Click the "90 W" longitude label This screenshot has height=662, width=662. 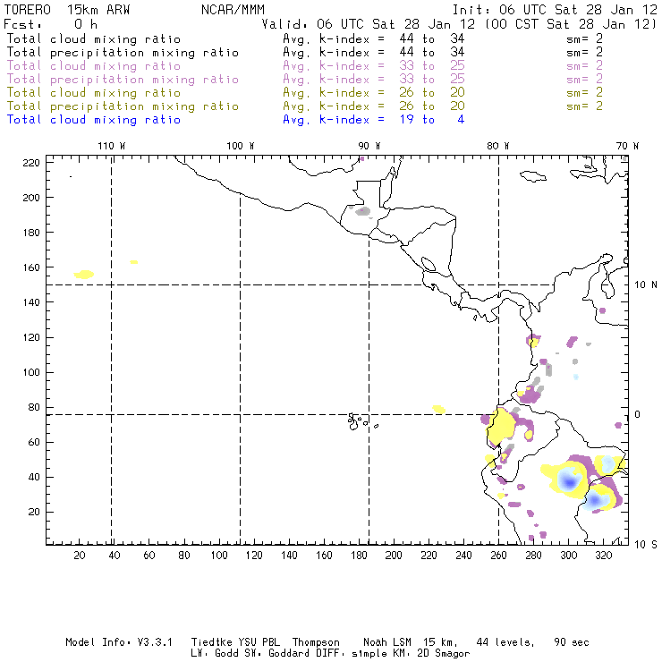coord(369,146)
